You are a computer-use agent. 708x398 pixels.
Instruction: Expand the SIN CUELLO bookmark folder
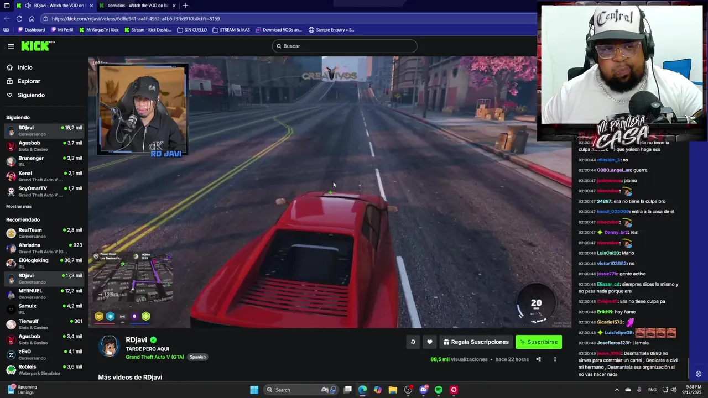tap(192, 30)
